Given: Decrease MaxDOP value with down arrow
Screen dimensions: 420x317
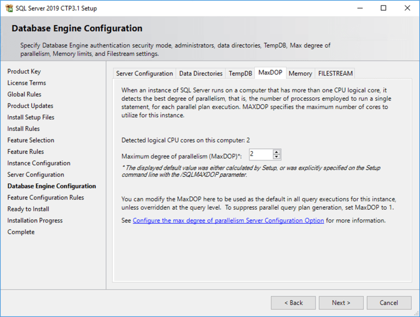Looking at the screenshot, I should (x=277, y=157).
